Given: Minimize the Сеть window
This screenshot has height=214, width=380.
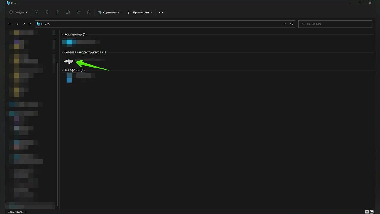Looking at the screenshot, I should pos(350,3).
